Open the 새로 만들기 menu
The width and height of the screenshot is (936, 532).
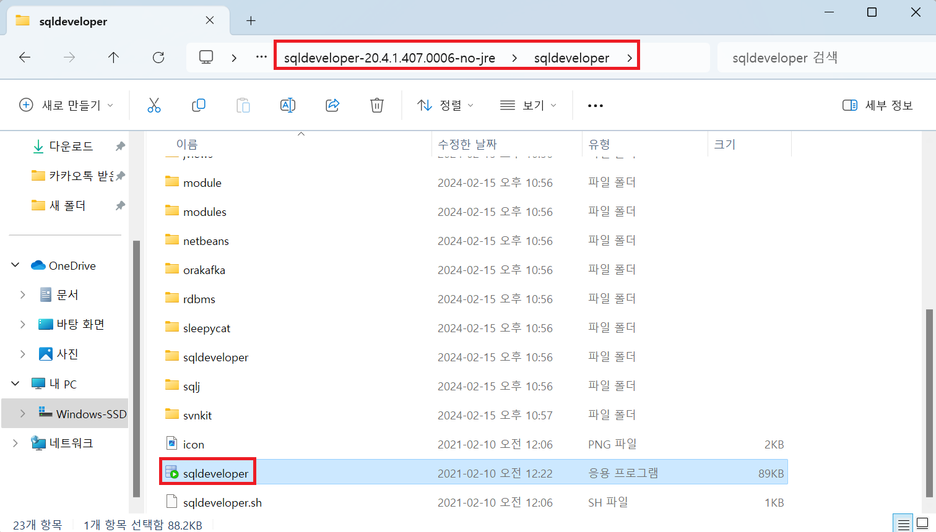(66, 105)
